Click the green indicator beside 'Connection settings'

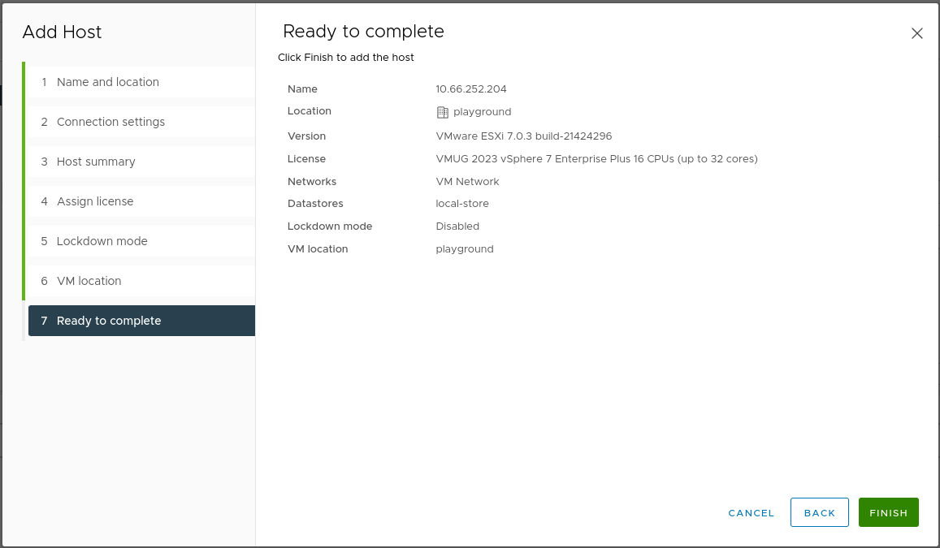coord(25,121)
